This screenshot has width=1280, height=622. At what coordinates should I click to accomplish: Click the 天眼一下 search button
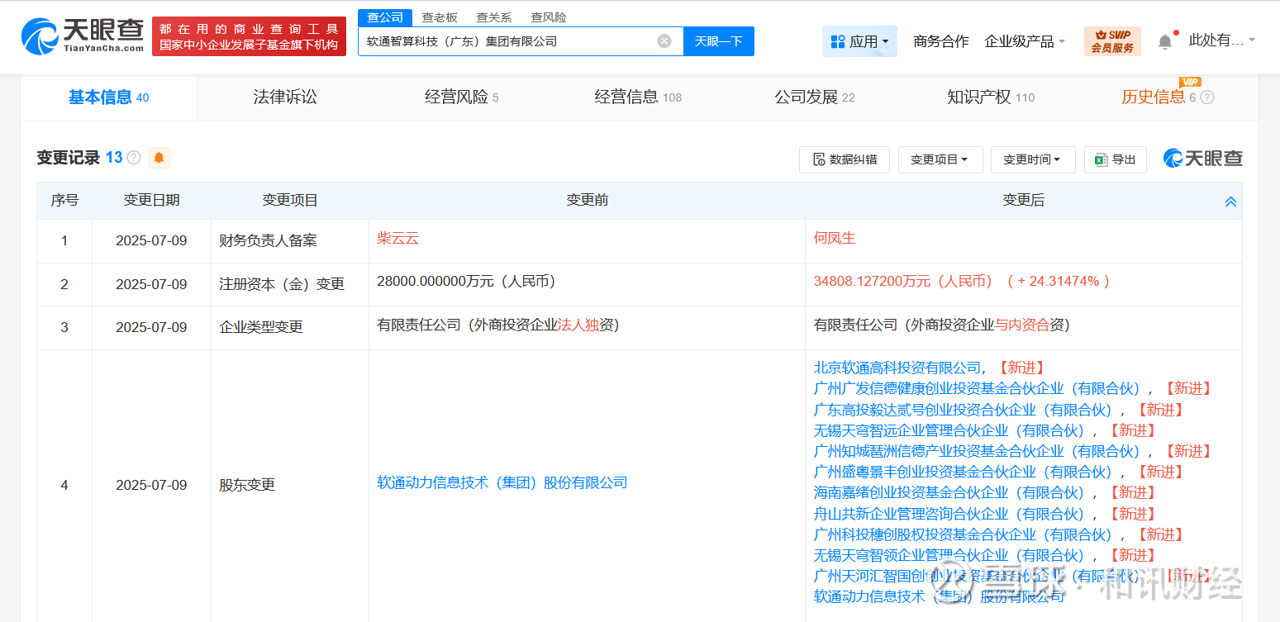[x=719, y=41]
